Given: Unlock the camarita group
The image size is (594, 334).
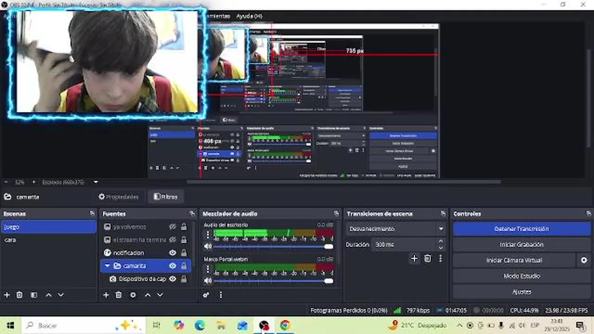Looking at the screenshot, I should [184, 266].
